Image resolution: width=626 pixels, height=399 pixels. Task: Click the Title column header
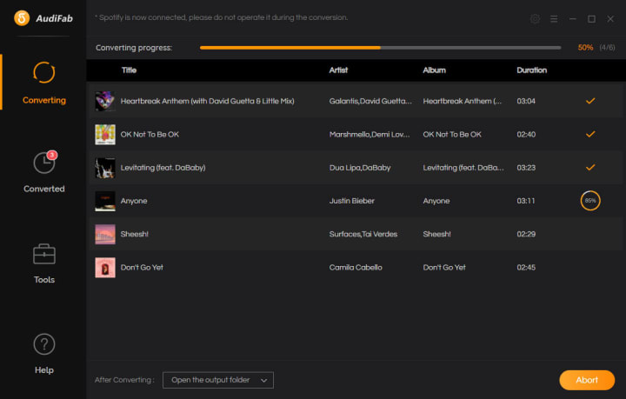(x=129, y=70)
